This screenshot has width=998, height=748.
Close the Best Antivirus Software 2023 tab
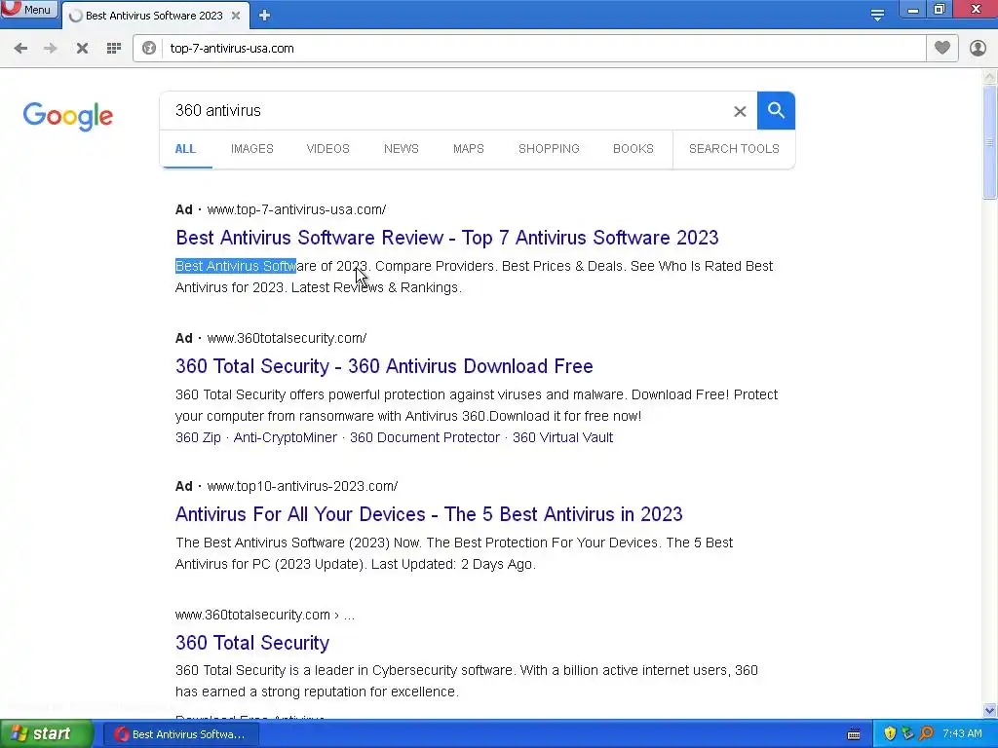point(236,16)
